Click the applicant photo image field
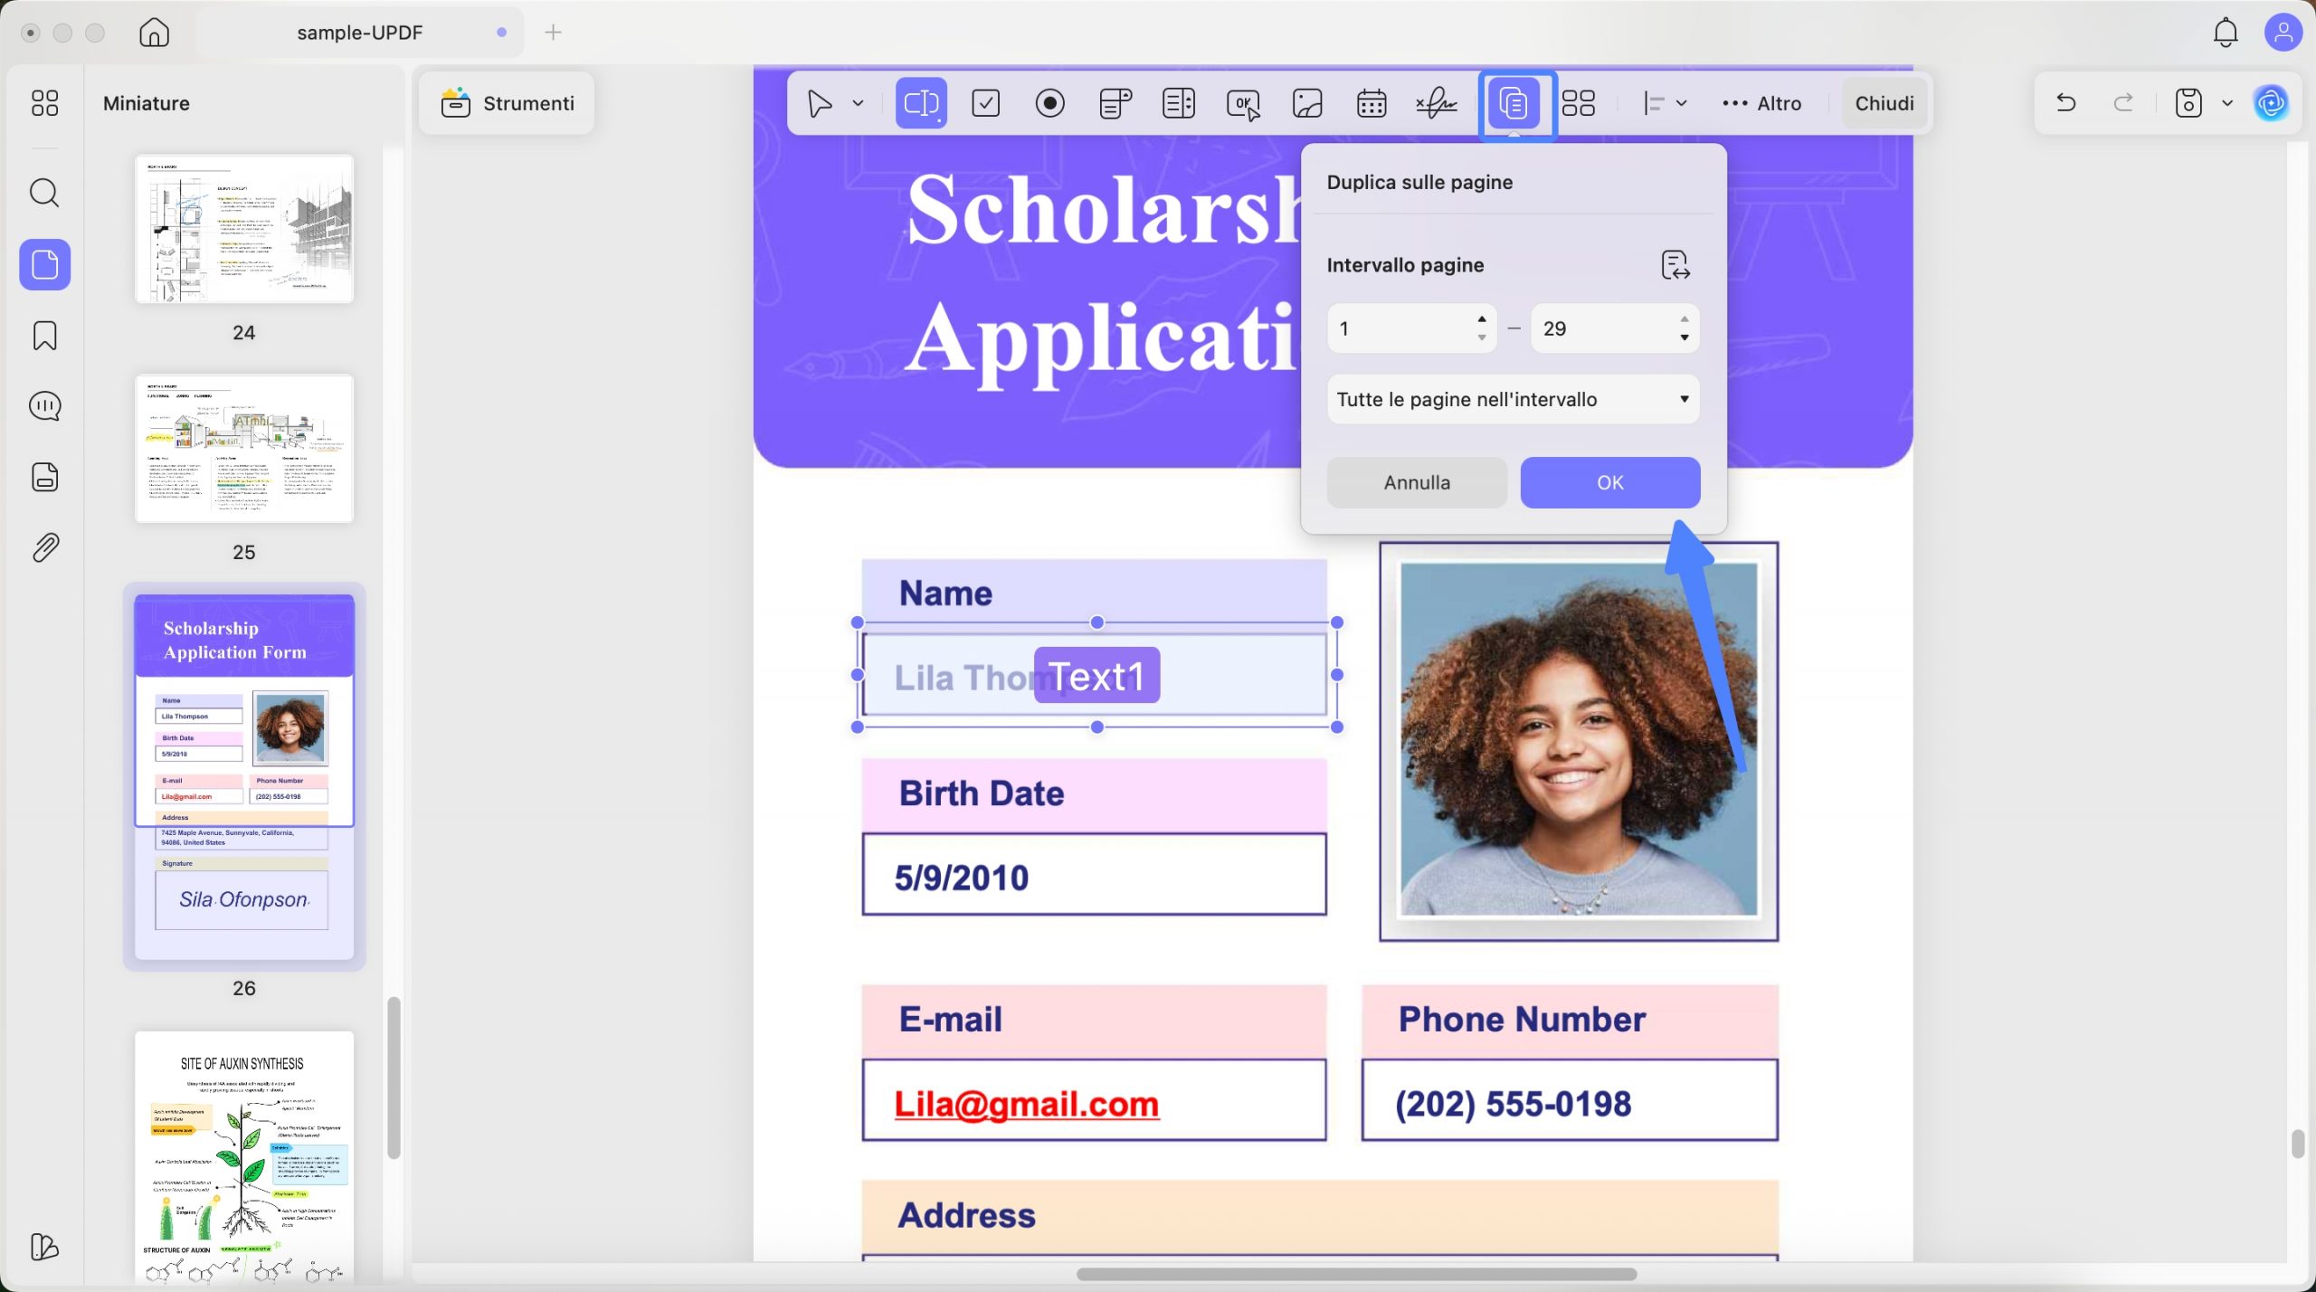Screen dimensions: 2316x1292 (x=1579, y=741)
